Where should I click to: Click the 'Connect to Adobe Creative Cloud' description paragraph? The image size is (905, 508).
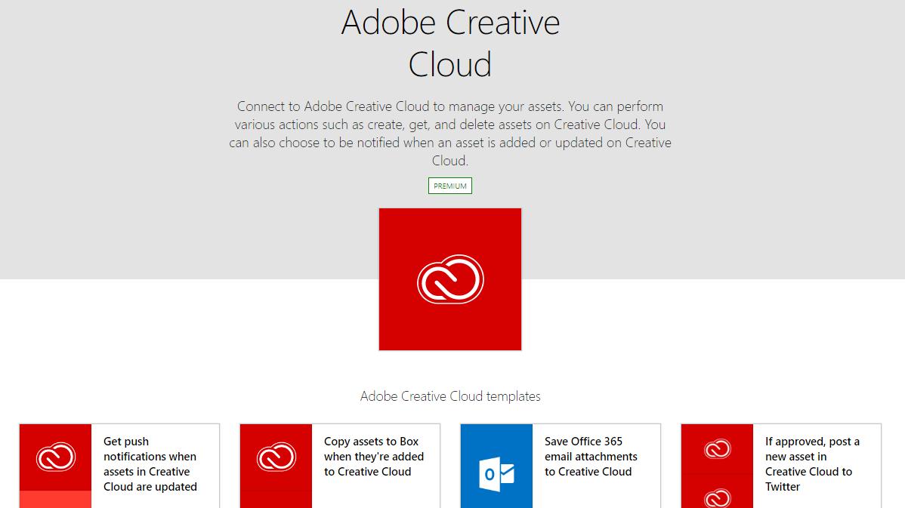(x=450, y=133)
